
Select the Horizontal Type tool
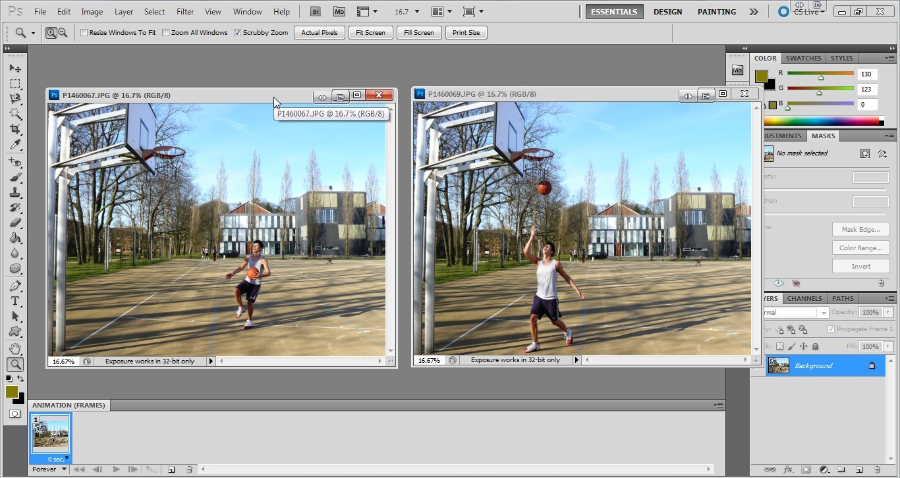[x=14, y=301]
